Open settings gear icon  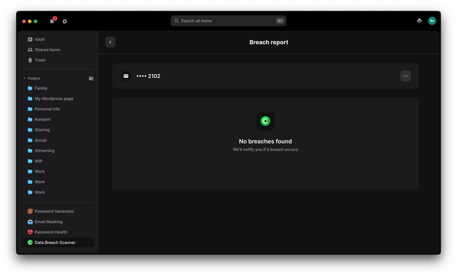coord(65,21)
